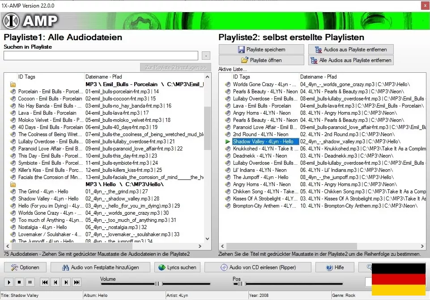
Task: Click the Play button in transport controls
Action: click(9, 282)
